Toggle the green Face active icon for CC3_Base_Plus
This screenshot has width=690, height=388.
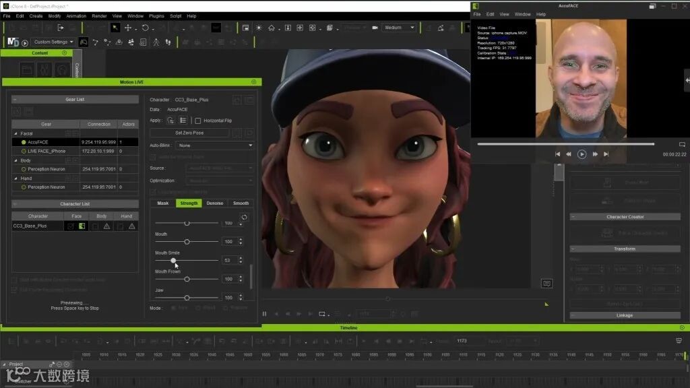click(x=82, y=226)
